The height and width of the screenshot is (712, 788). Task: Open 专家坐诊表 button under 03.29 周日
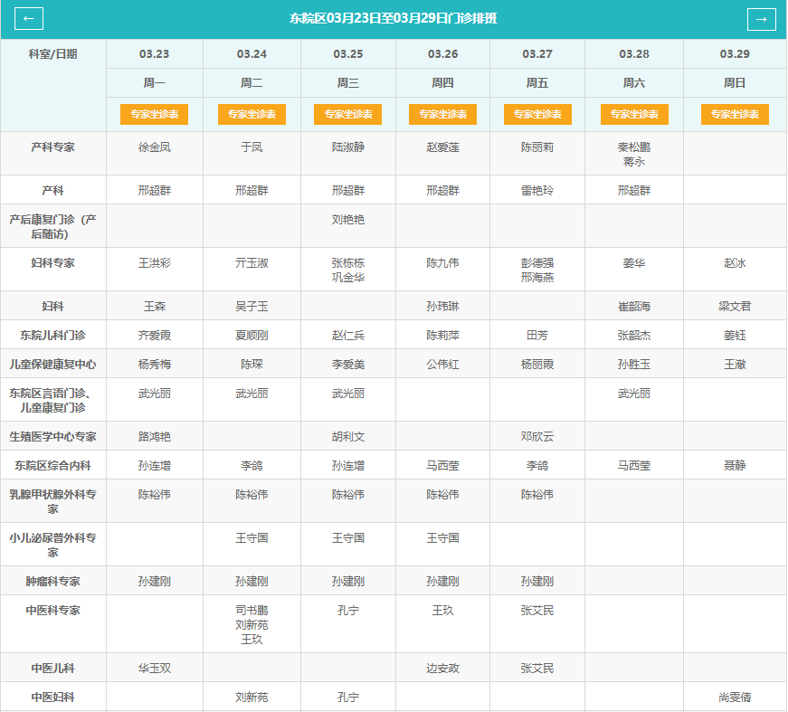tap(735, 115)
